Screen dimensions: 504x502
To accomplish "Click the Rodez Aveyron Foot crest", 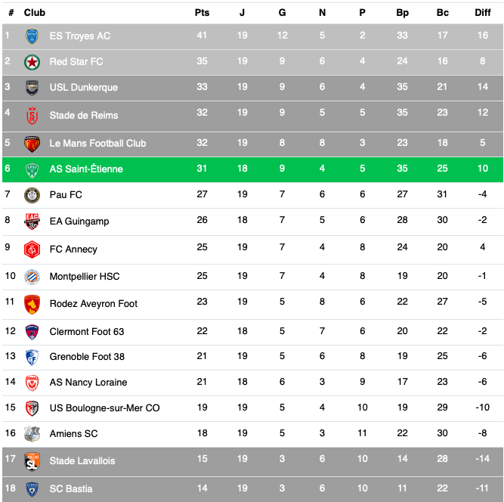I will (32, 304).
